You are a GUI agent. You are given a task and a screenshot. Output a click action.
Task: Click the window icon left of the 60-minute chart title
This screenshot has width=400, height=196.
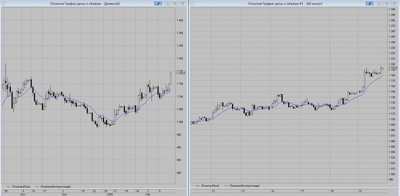pyautogui.click(x=193, y=3)
